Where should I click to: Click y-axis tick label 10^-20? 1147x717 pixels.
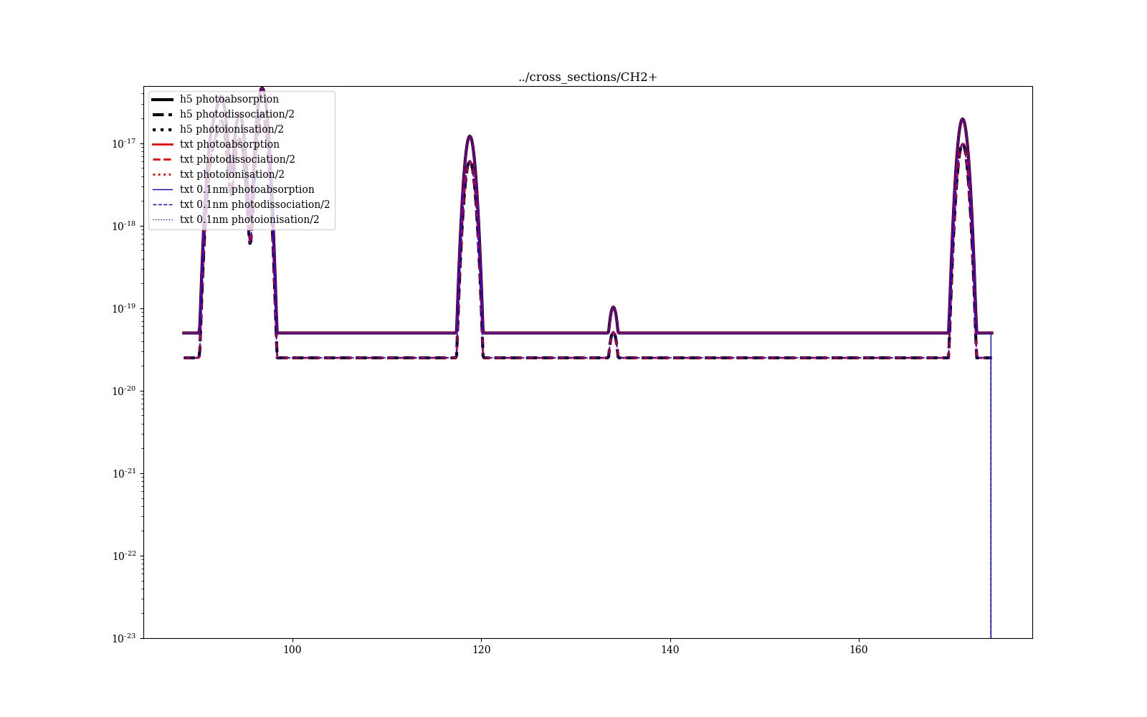point(123,391)
